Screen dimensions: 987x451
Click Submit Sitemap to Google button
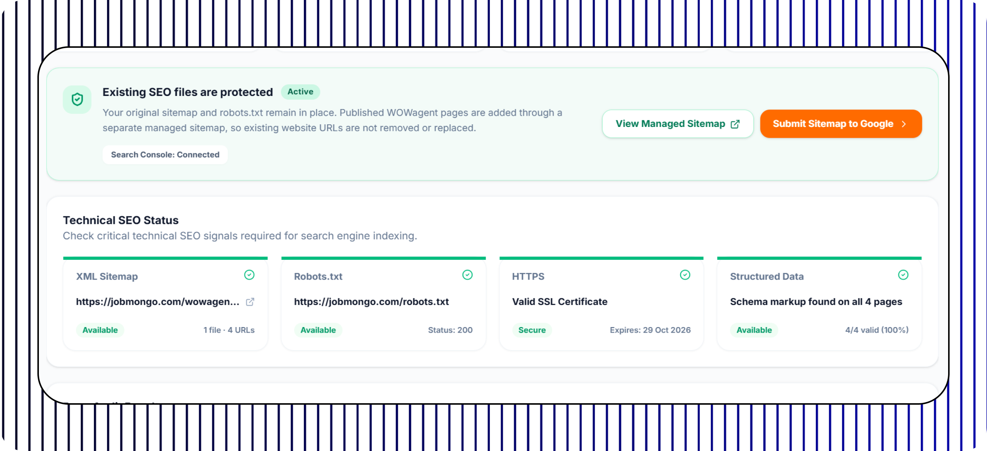(x=841, y=124)
